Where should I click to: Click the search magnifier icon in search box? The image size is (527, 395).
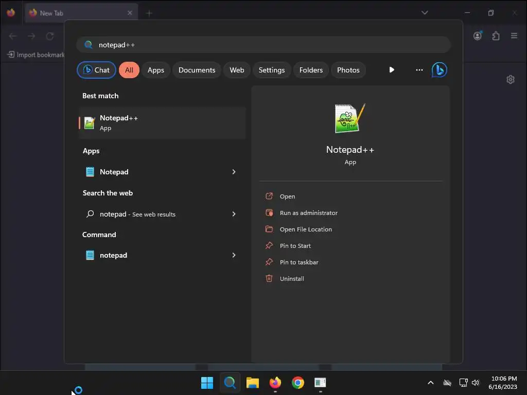click(89, 45)
